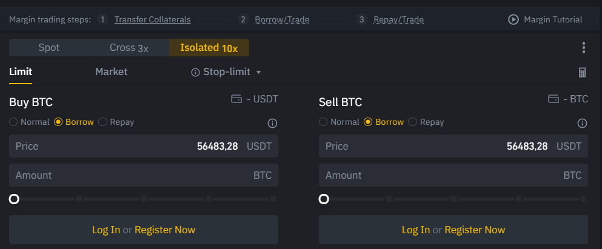Expand the Stop-limit dropdown arrow
Viewport: 602px width, 249px height.
pos(259,73)
